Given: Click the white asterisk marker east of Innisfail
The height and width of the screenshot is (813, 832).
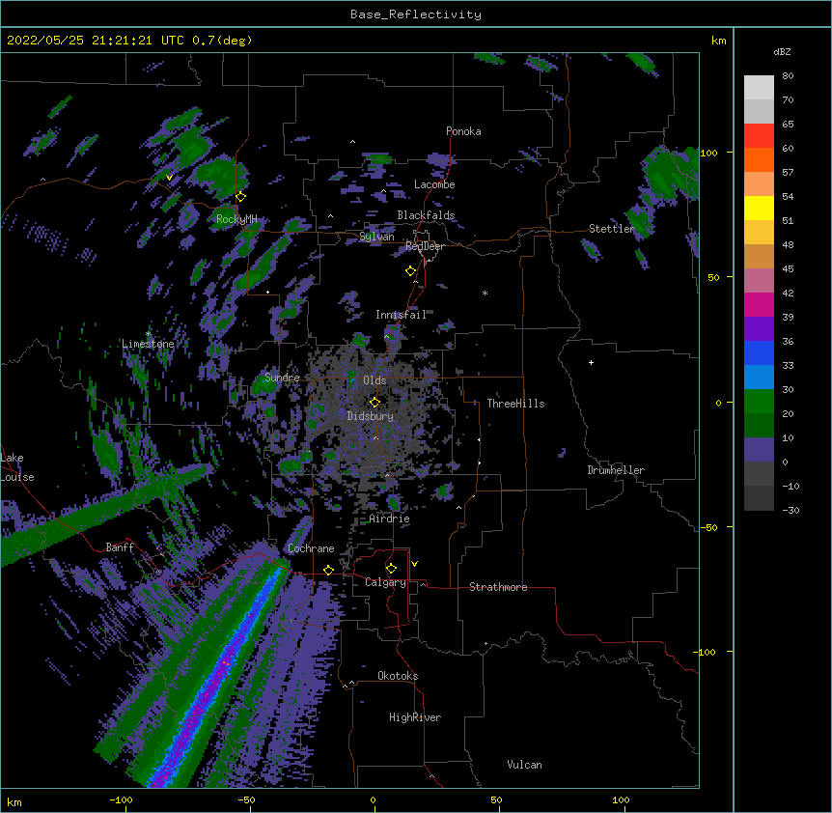Looking at the screenshot, I should (485, 293).
